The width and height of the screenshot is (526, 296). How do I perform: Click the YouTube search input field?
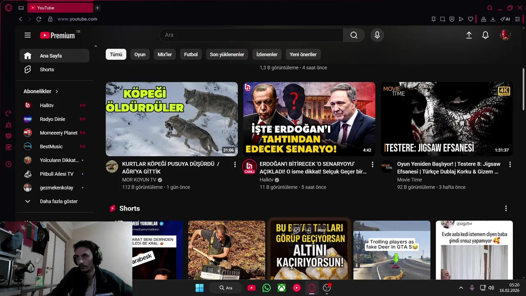[x=251, y=35]
